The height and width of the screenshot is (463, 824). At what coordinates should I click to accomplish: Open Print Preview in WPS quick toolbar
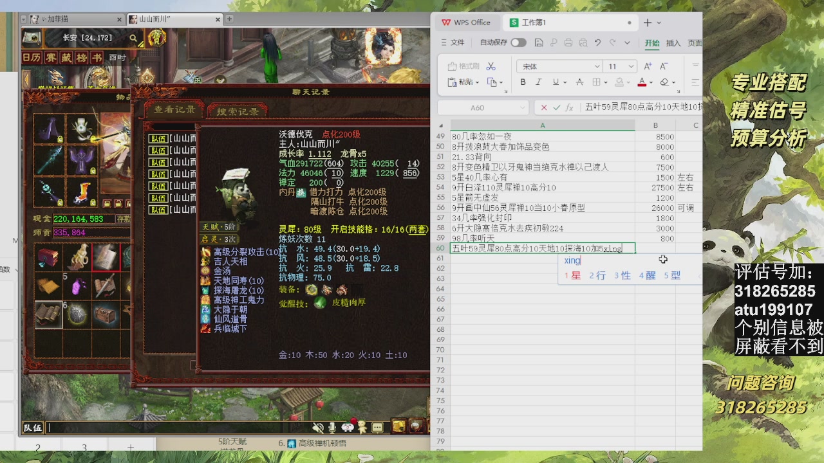(583, 43)
